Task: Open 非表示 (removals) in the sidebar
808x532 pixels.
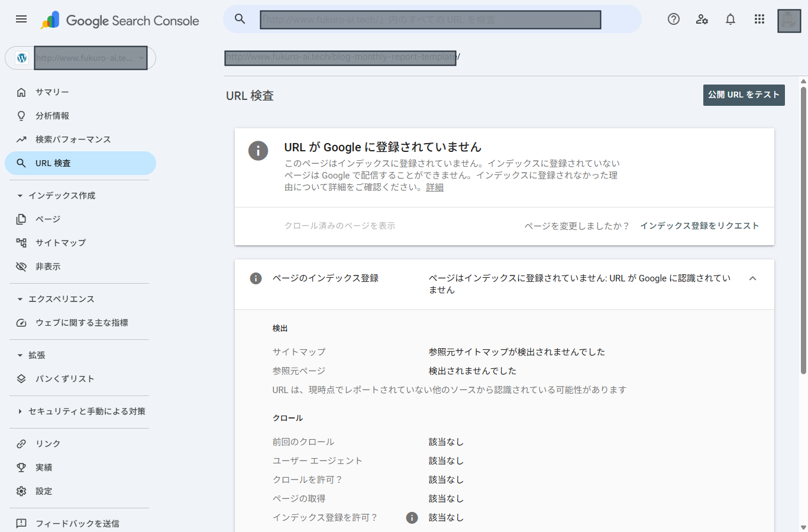Action: (x=80, y=267)
